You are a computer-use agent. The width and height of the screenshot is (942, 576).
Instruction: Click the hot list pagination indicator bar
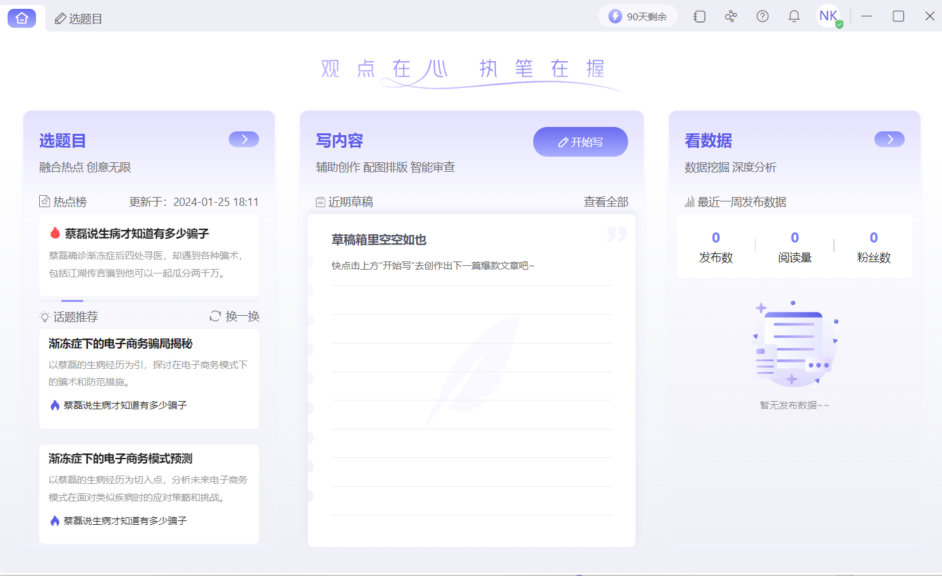pos(72,301)
